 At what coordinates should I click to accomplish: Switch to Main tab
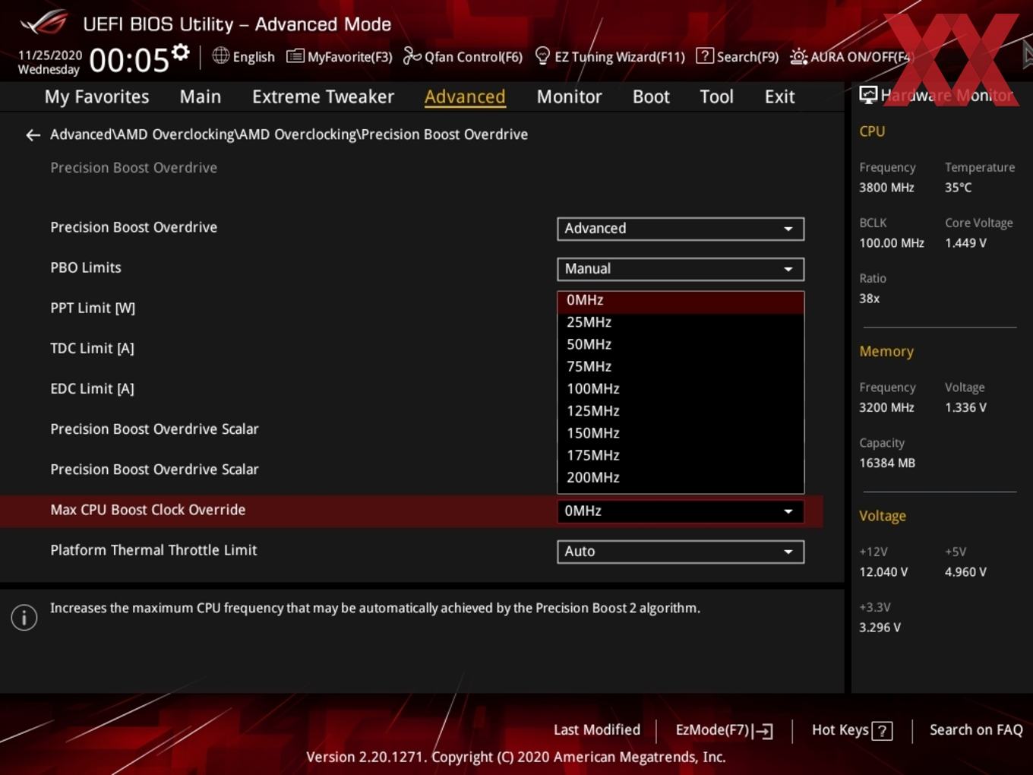201,96
